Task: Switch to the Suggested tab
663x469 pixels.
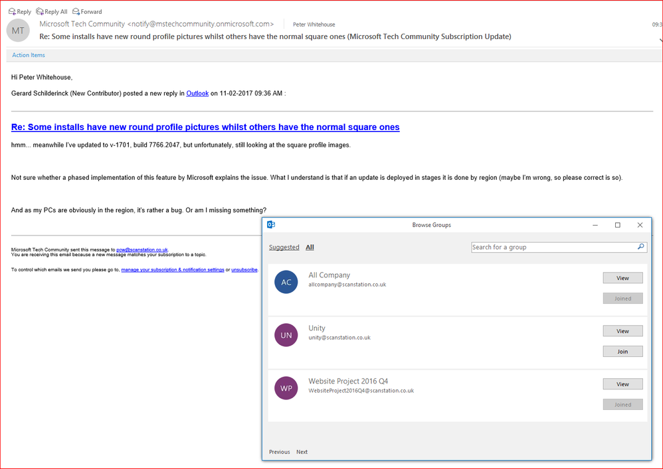Action: pyautogui.click(x=284, y=247)
